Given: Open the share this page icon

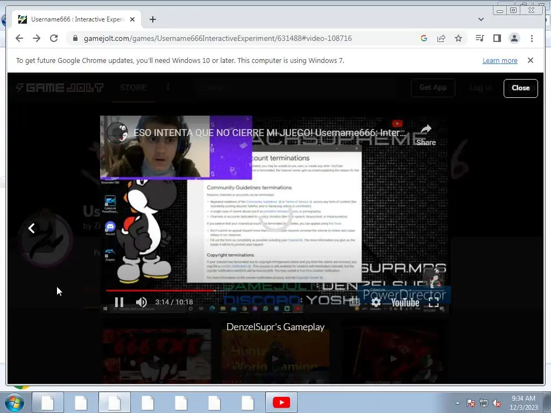Looking at the screenshot, I should pyautogui.click(x=441, y=38).
